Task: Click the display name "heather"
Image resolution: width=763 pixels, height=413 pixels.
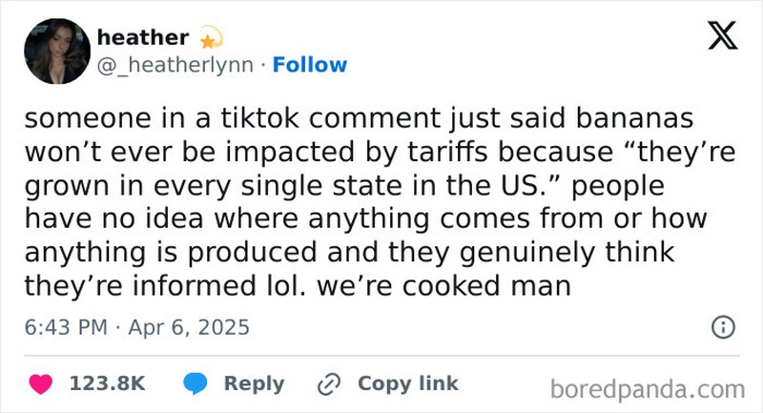Action: (142, 38)
